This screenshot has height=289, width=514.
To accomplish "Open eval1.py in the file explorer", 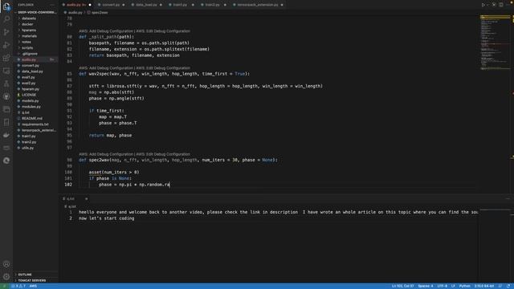I will click(x=36, y=77).
